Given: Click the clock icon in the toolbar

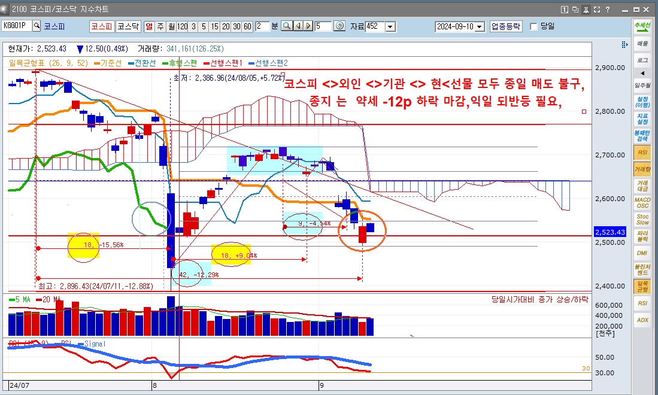Looking at the screenshot, I should [x=339, y=26].
